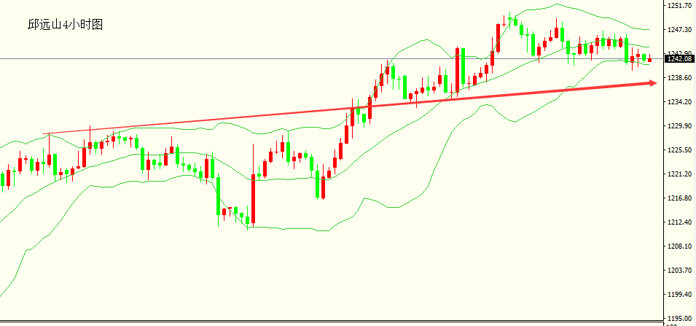The image size is (696, 326).
Task: Click the starting point of red trendline
Action: click(46, 134)
